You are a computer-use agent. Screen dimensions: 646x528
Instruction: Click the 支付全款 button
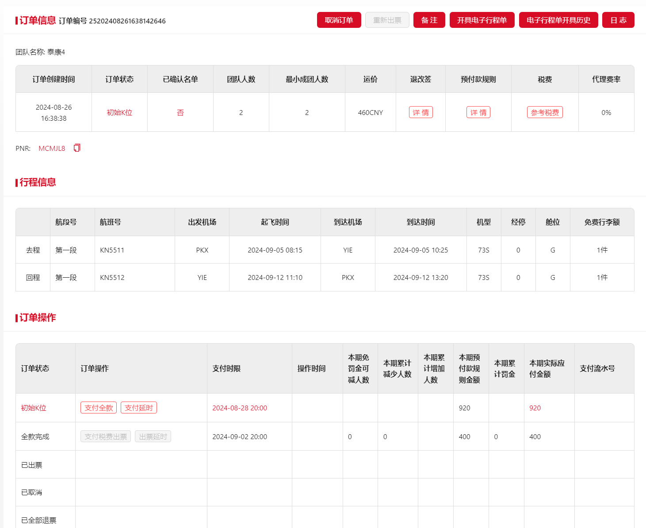[99, 408]
